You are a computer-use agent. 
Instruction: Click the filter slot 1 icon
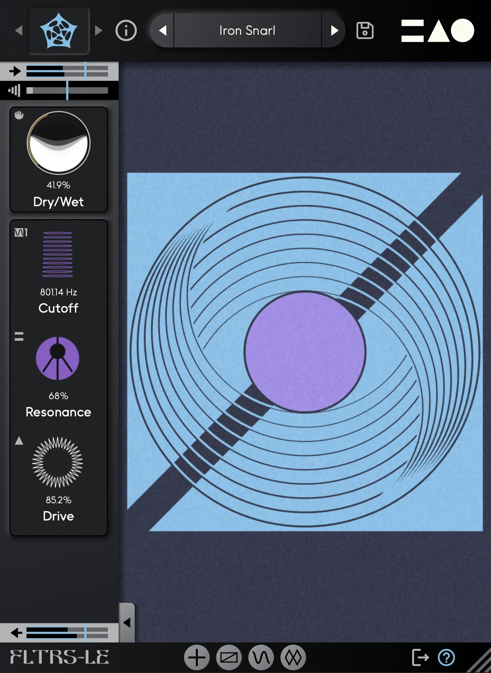pos(21,232)
